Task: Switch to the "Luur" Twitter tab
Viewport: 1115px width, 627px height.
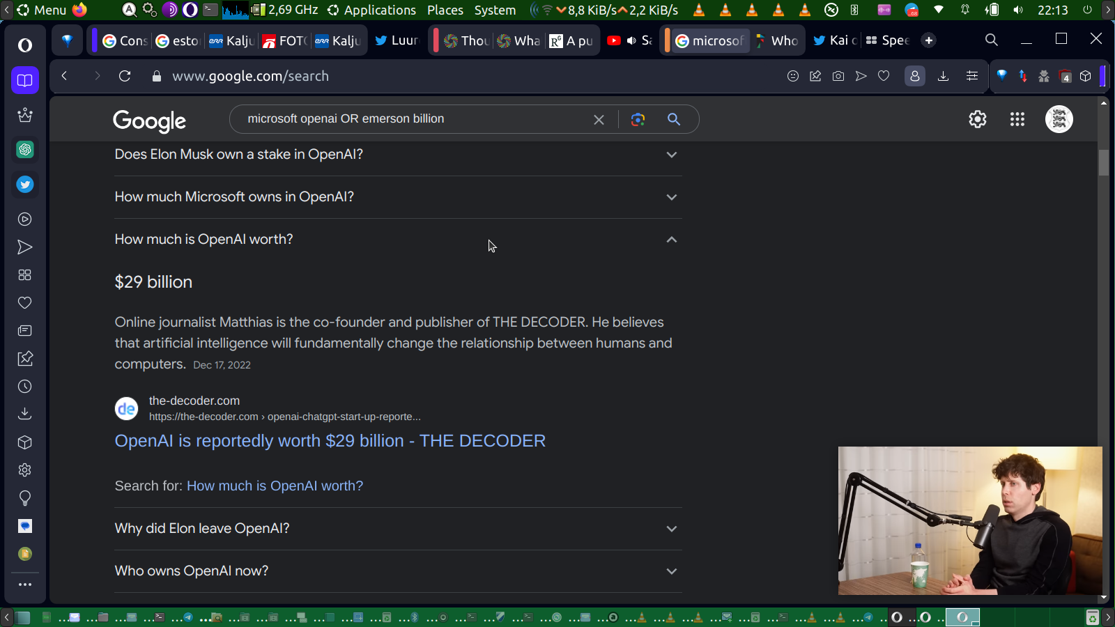Action: tap(397, 40)
